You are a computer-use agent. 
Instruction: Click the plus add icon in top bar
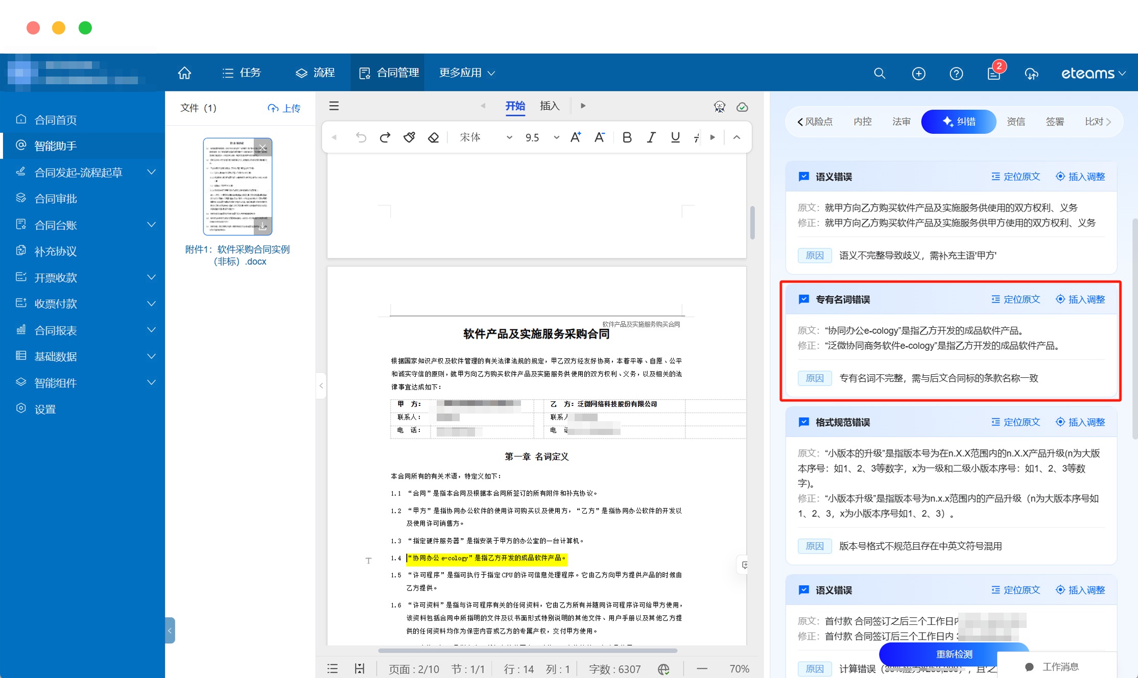click(918, 74)
